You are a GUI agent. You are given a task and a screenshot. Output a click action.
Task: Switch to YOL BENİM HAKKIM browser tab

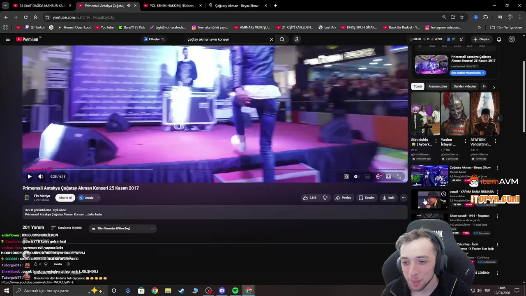[x=173, y=6]
